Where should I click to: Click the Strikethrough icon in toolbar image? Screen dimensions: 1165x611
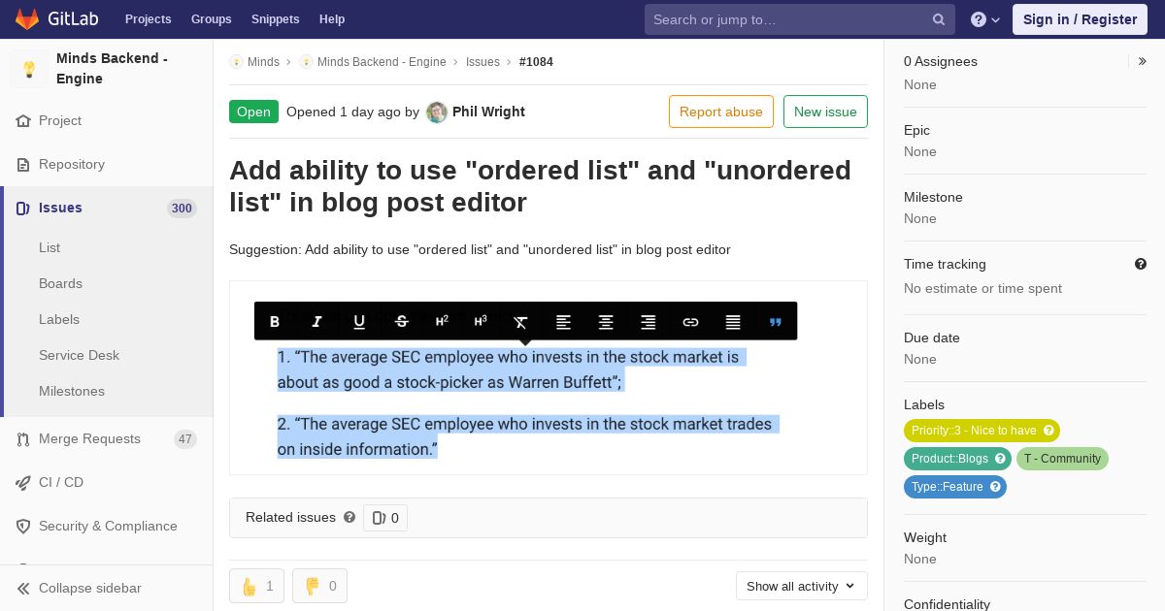tap(402, 321)
